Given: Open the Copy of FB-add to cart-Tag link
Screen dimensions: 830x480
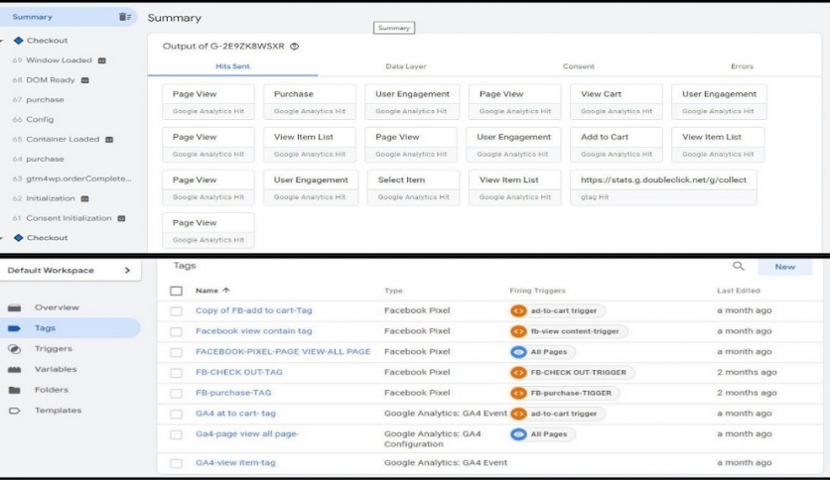Looking at the screenshot, I should pos(253,310).
